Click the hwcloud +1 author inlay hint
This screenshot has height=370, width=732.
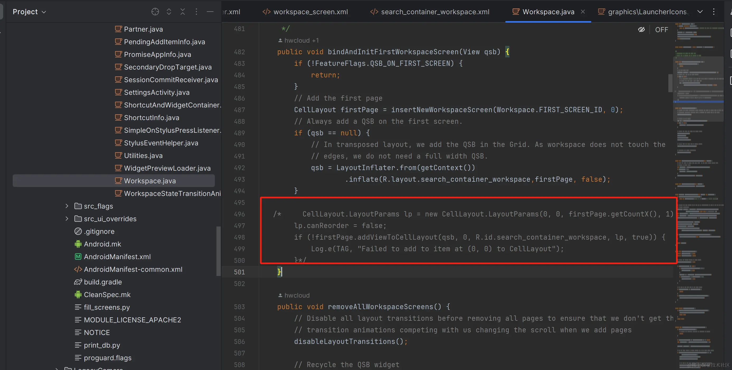pos(298,40)
